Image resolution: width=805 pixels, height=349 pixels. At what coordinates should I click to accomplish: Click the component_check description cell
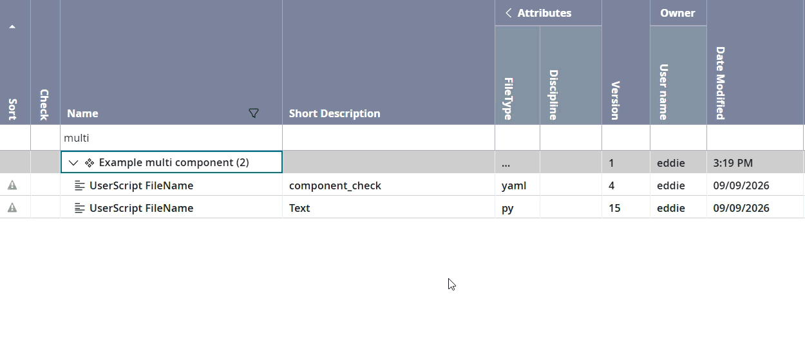(388, 185)
